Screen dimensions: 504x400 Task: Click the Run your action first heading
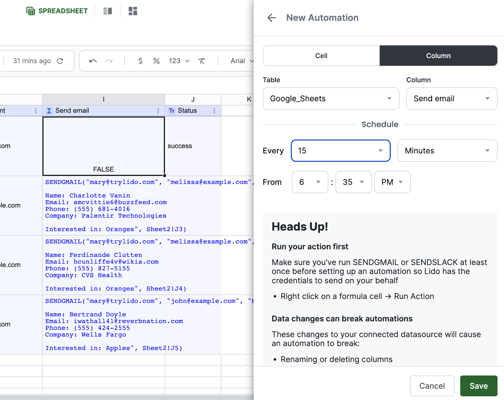point(310,247)
